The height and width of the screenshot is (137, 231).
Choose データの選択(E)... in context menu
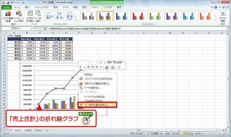coord(98,88)
